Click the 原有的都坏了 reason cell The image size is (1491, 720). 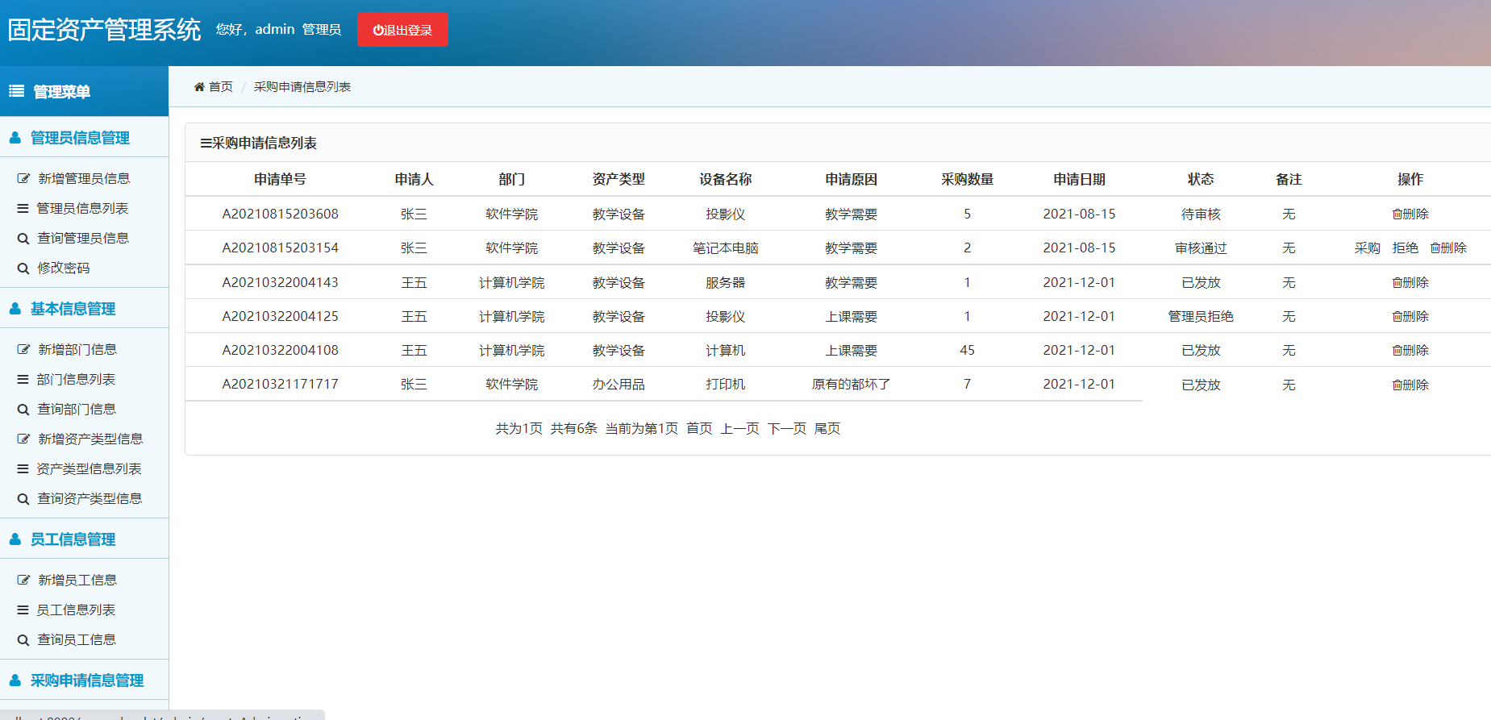851,385
